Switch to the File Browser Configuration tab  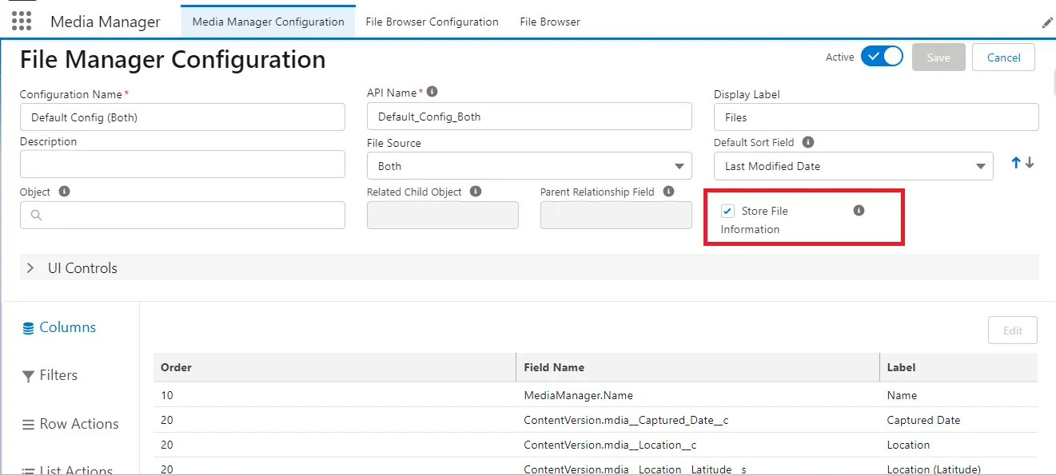(432, 22)
